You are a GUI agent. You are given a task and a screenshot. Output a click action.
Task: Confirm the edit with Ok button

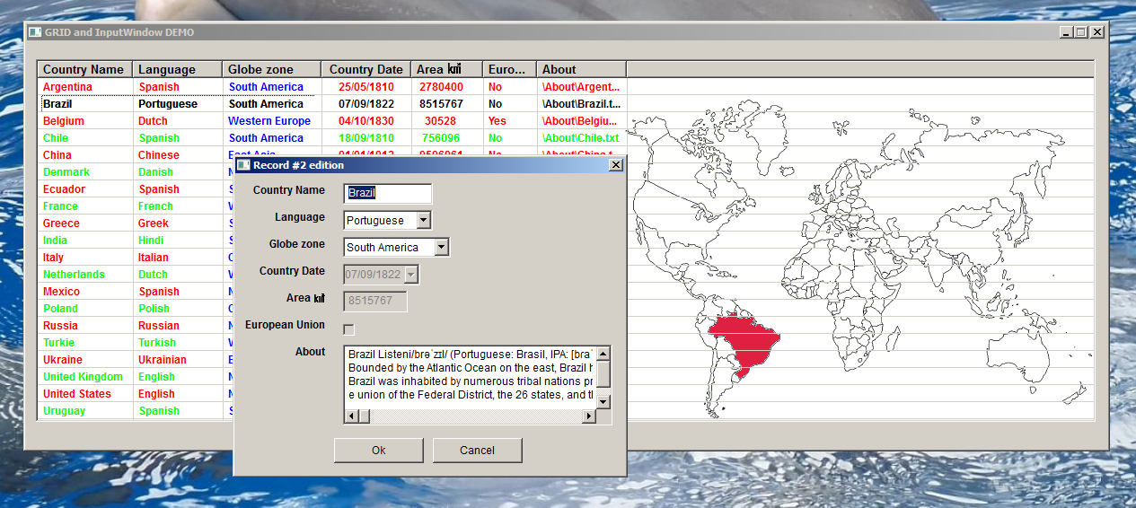tap(379, 451)
